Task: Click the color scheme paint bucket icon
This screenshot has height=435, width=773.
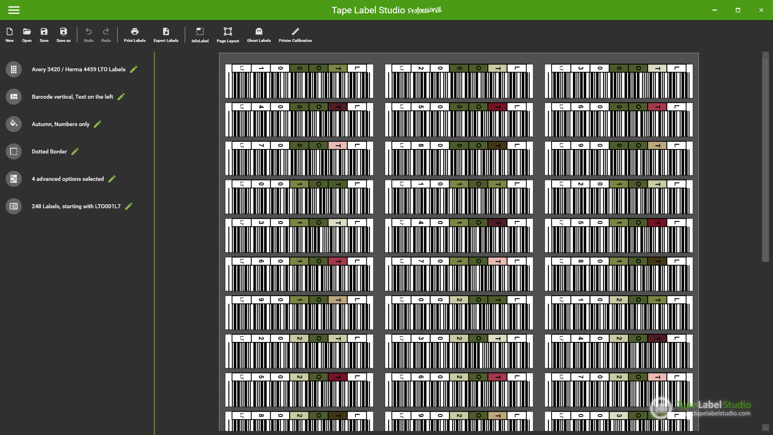Action: coord(14,124)
